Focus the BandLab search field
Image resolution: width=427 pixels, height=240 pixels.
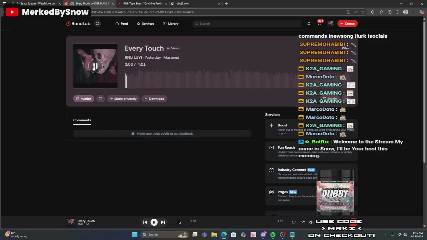coord(247,24)
